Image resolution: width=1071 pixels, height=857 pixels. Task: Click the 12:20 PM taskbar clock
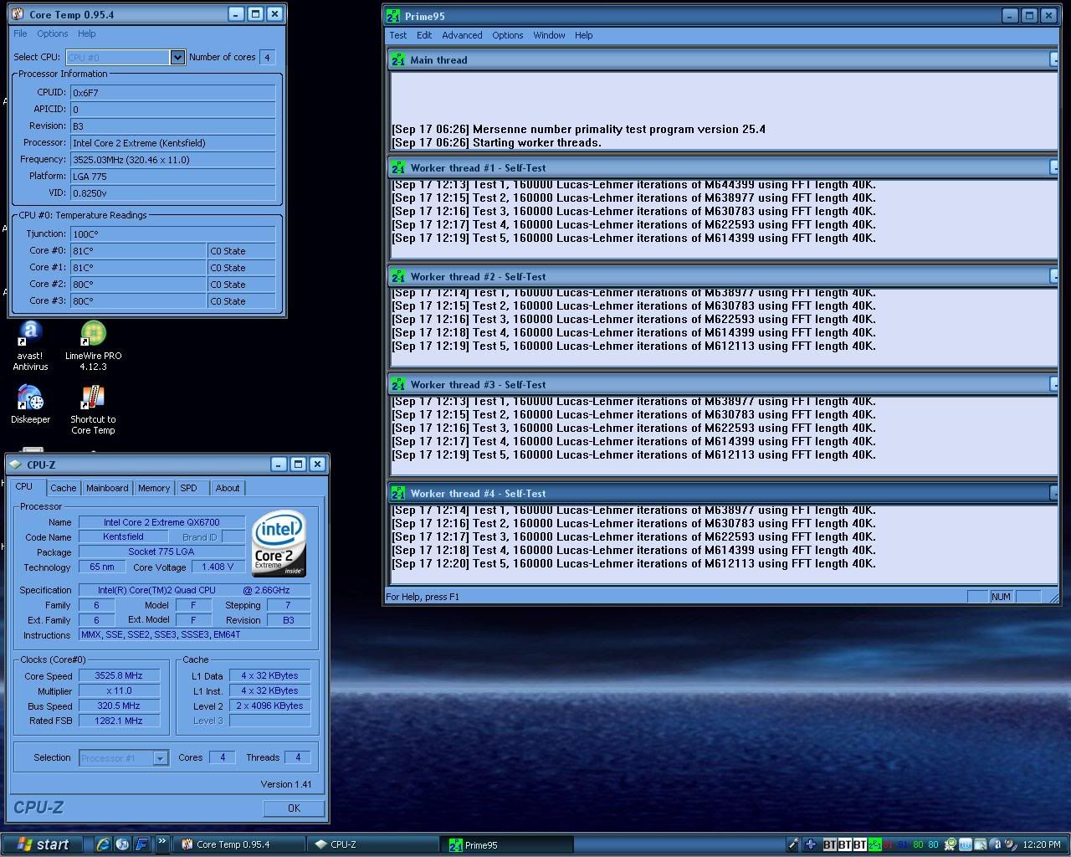click(1042, 844)
